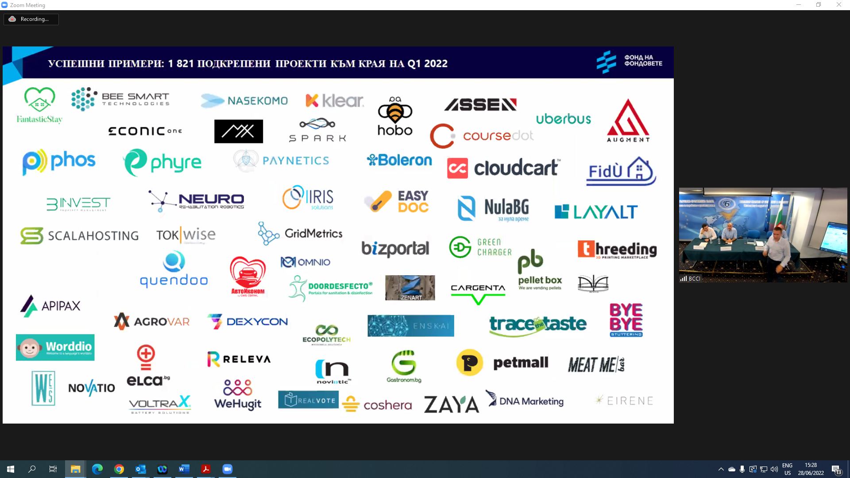The image size is (850, 478).
Task: Click the Bee Smart Technologies logo
Action: tap(120, 99)
